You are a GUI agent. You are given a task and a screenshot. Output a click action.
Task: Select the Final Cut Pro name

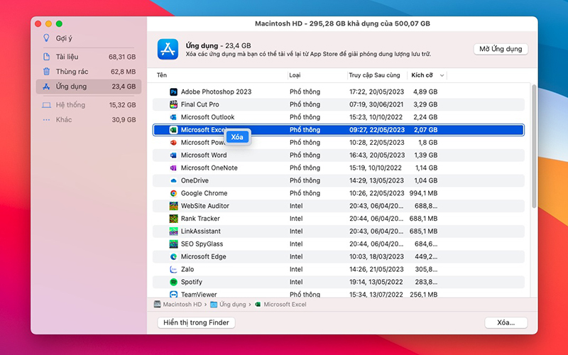tap(200, 104)
